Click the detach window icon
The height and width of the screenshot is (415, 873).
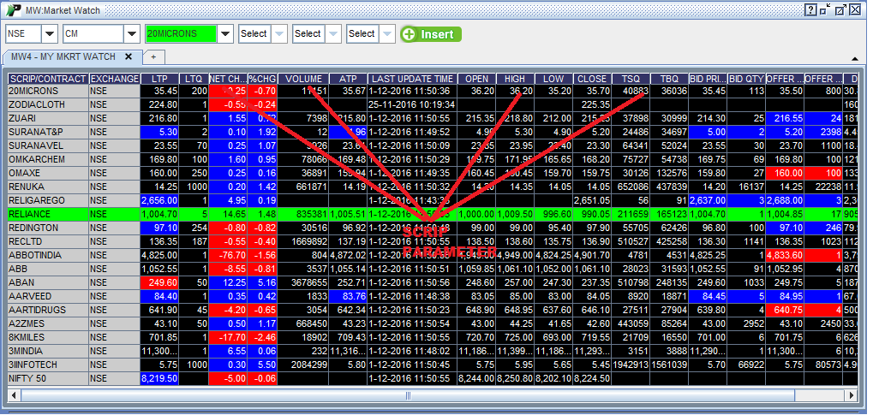pos(826,9)
